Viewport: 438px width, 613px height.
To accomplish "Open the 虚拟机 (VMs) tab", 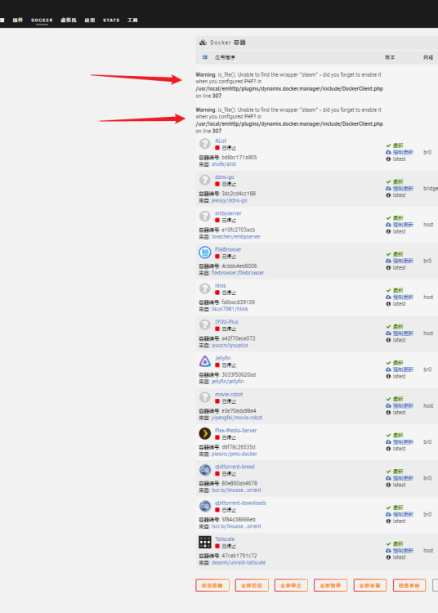I will (69, 20).
